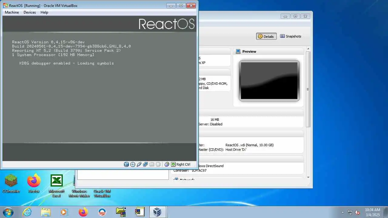This screenshot has width=388, height=218.
Task: Select the Windows Movie Maker desktop label
Action: click(79, 193)
